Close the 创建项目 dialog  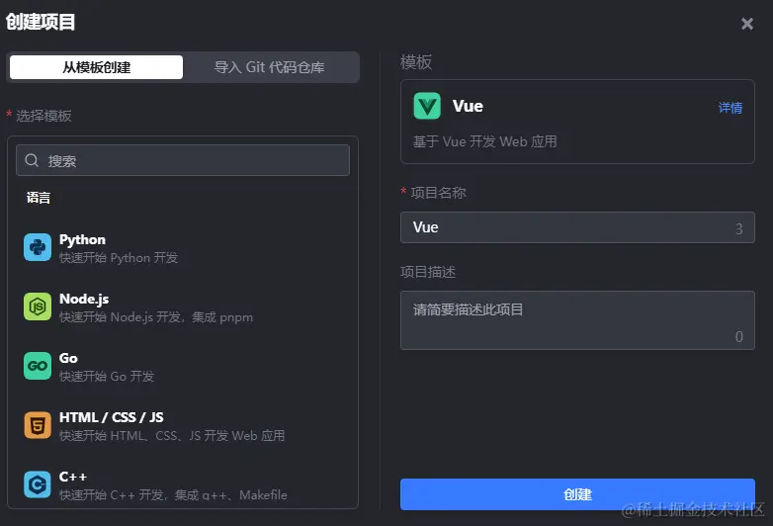747,24
